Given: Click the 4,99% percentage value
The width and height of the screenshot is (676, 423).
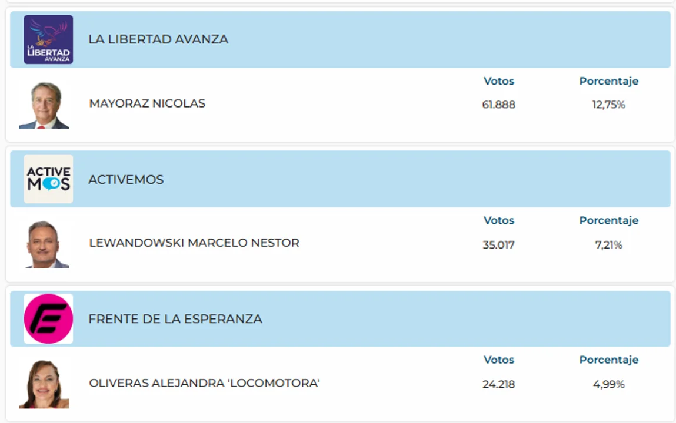Looking at the screenshot, I should coord(609,384).
